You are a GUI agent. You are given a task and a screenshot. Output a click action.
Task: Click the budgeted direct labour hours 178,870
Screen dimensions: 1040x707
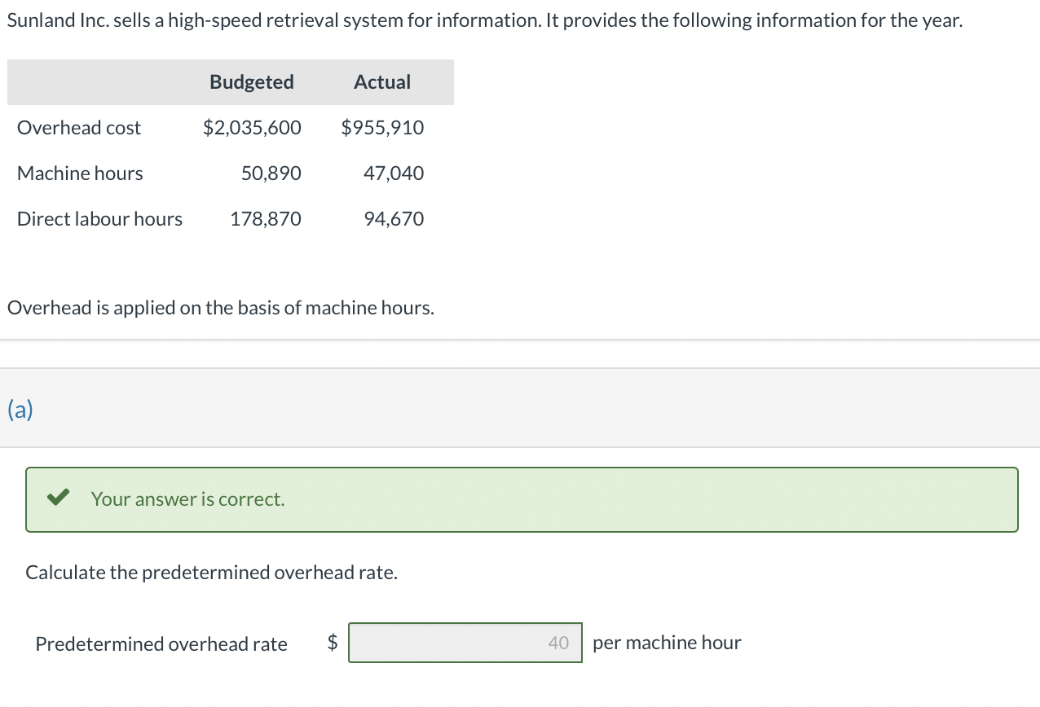[x=267, y=219]
